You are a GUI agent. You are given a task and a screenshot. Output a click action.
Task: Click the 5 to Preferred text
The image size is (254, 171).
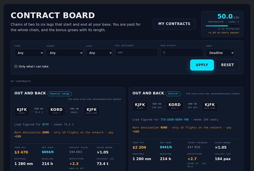(229, 29)
